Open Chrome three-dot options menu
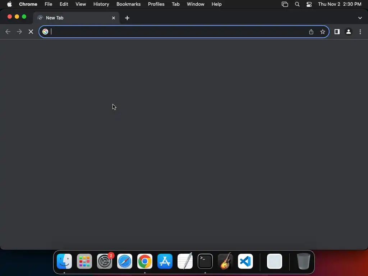 [360, 32]
